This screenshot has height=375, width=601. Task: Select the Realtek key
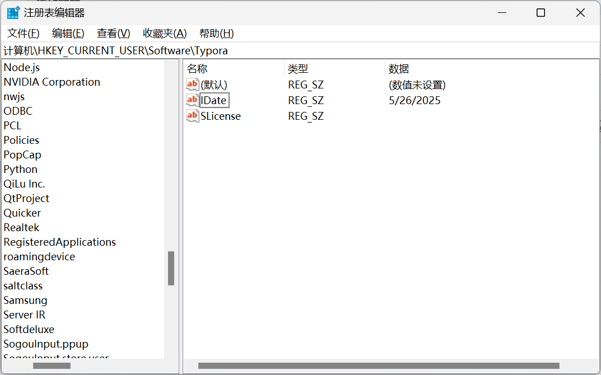pos(21,228)
